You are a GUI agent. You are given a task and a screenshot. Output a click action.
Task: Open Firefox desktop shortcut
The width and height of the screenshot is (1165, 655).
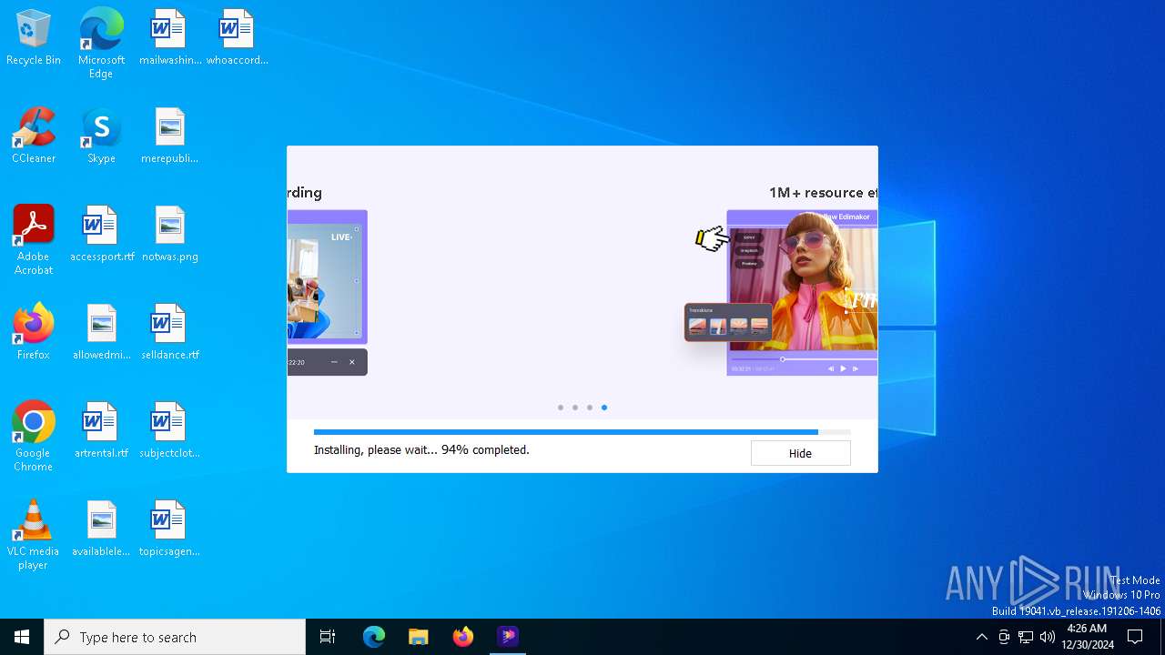tap(34, 332)
